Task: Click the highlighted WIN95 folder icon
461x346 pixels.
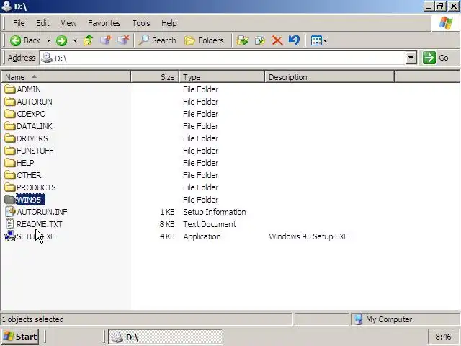Action: click(x=10, y=200)
